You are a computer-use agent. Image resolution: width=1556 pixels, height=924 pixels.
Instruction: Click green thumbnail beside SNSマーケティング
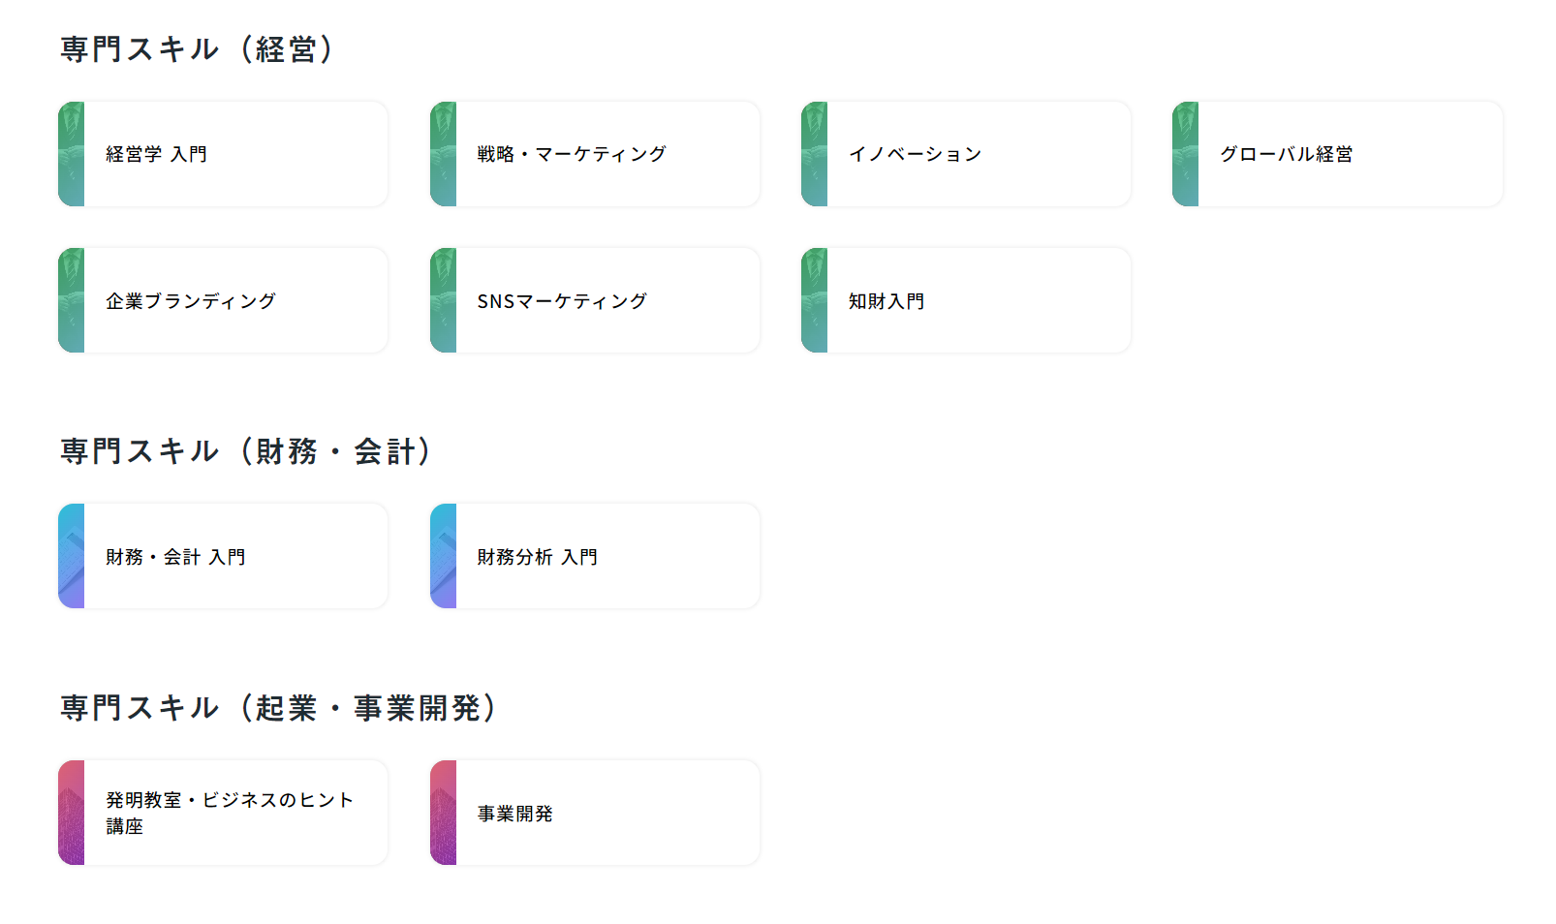click(444, 301)
